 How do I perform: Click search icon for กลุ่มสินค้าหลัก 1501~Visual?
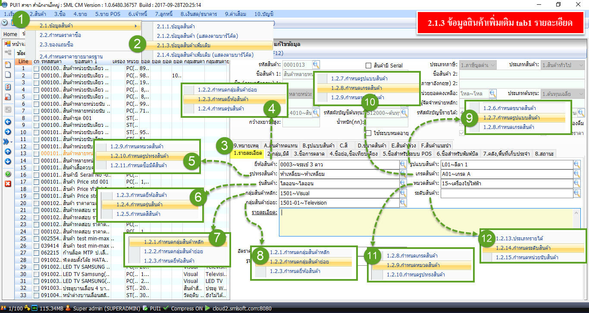[x=403, y=193]
